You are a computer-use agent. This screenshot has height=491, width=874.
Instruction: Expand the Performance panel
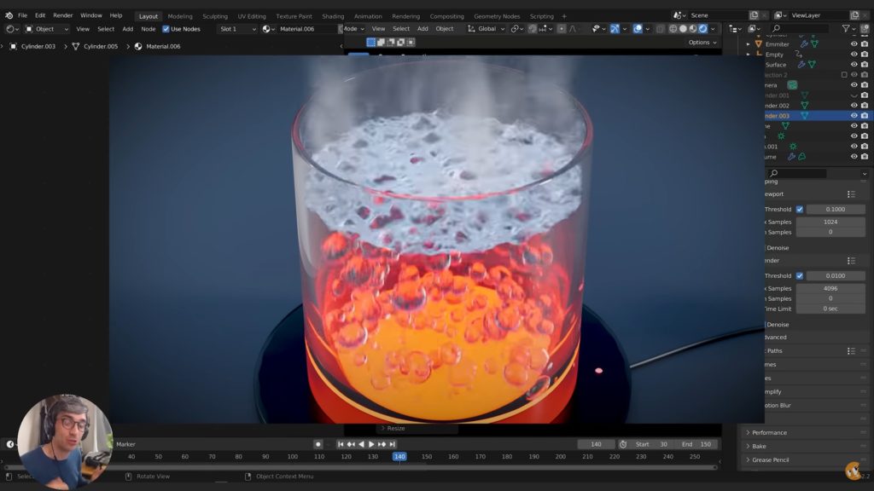tap(768, 433)
